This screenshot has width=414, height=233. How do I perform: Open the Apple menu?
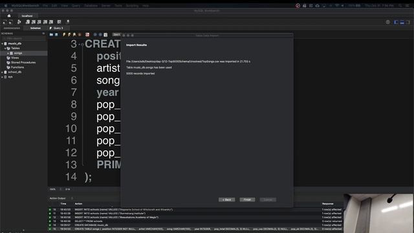click(6, 6)
